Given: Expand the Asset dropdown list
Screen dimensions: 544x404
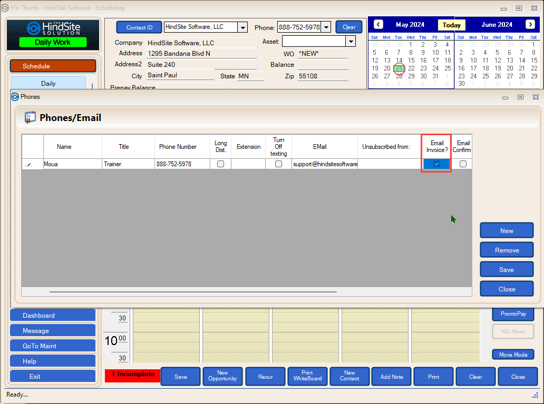Looking at the screenshot, I should [x=351, y=42].
